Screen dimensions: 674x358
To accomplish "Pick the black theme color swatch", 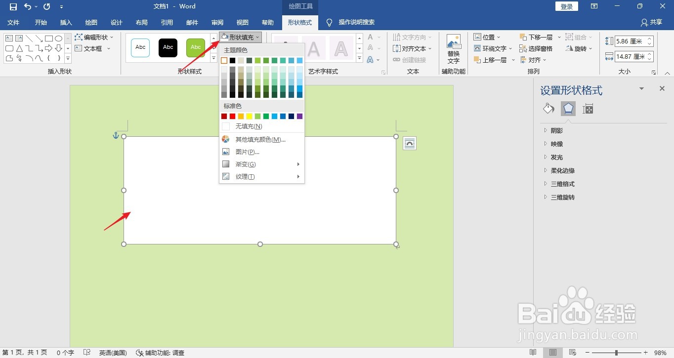I will [x=233, y=60].
